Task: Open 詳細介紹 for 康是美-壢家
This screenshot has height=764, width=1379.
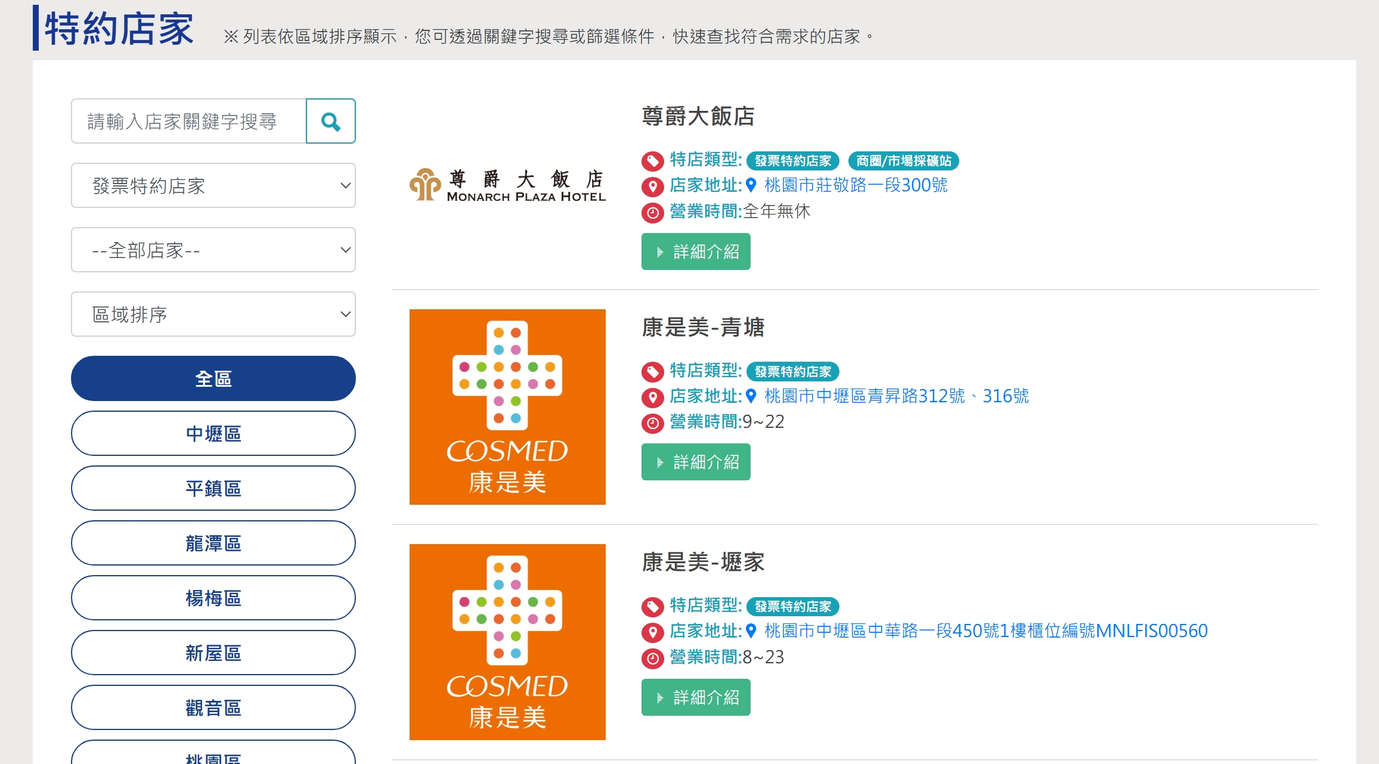Action: pos(696,697)
